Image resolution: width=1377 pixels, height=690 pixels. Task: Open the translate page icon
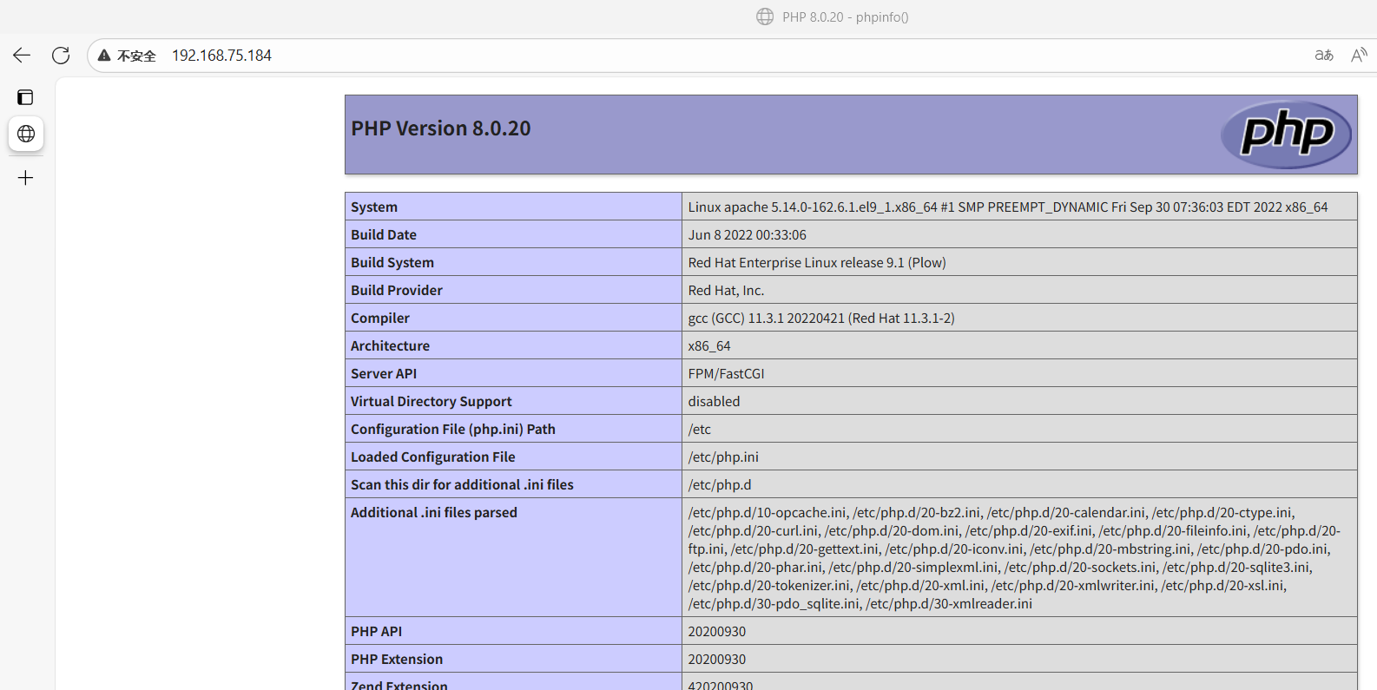pos(1324,56)
